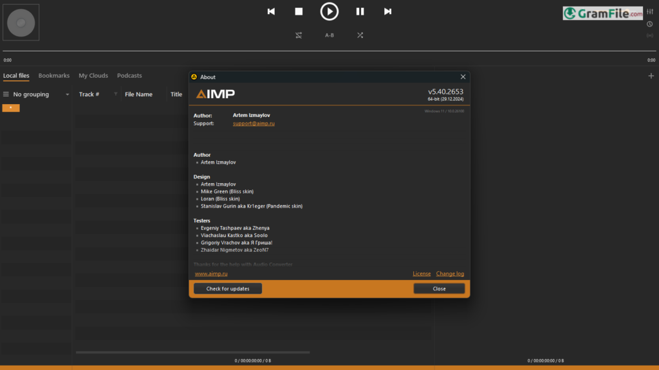This screenshot has height=370, width=659.
Task: Click the Check for updates button
Action: point(228,289)
